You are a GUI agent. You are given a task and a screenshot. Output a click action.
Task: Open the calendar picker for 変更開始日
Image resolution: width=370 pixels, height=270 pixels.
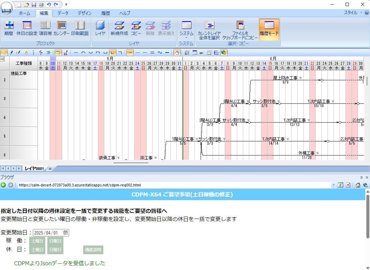[66, 233]
